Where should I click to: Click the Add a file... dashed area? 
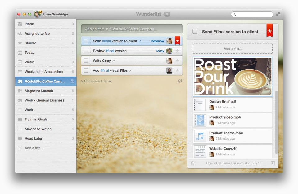click(x=233, y=48)
